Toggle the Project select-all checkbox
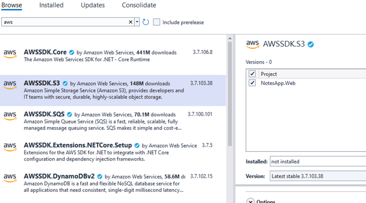 click(x=253, y=74)
